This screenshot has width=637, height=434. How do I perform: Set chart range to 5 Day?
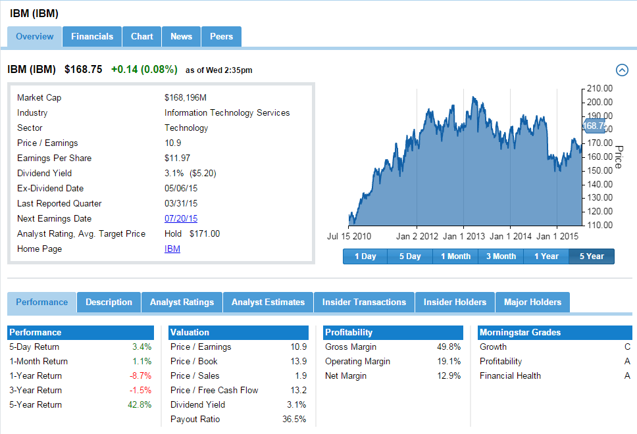coord(410,256)
